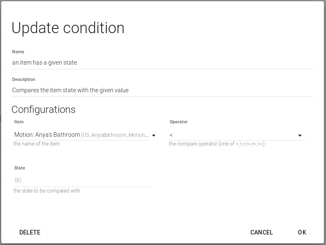Screen dimensions: 326x245
Task: Click the Operator label
Action: pyautogui.click(x=179, y=122)
